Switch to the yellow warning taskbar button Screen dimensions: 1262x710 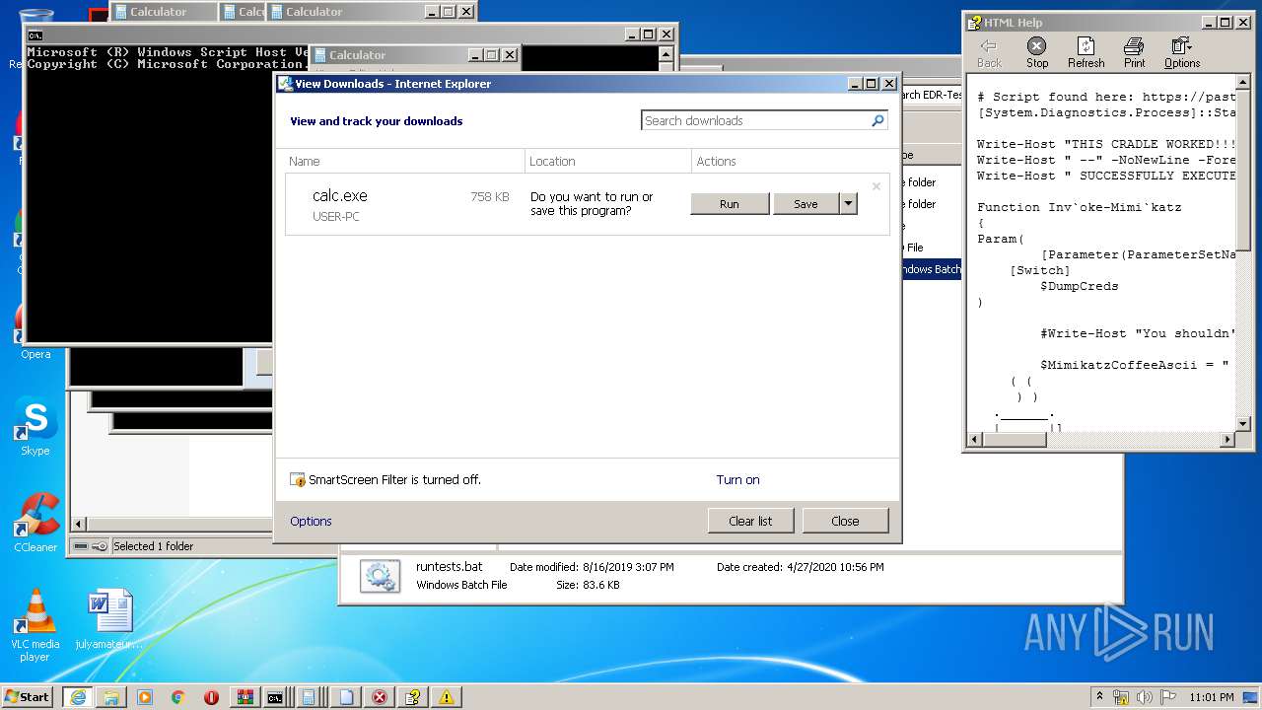pos(446,697)
